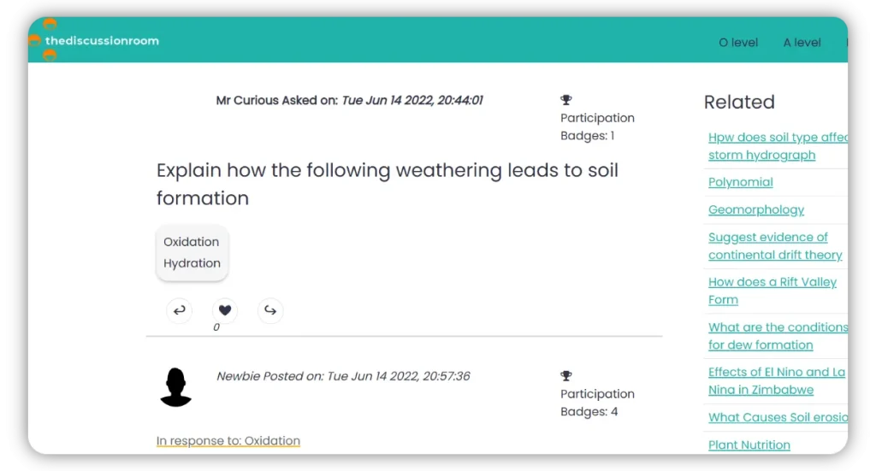Viewport: 876px width, 471px height.
Task: Click the thediscussionroom site name
Action: click(103, 40)
